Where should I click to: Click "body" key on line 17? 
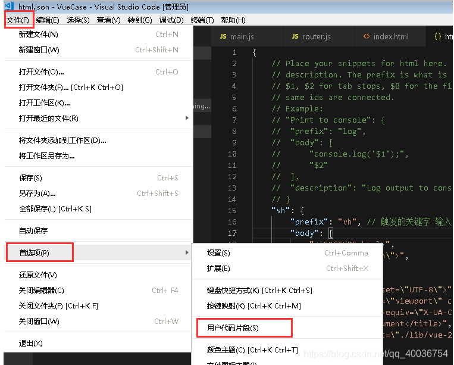click(x=304, y=233)
